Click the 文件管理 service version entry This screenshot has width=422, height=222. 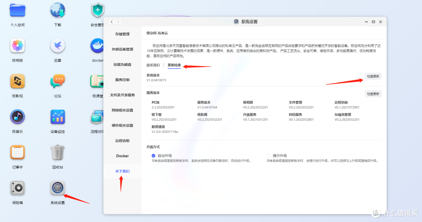(301, 105)
